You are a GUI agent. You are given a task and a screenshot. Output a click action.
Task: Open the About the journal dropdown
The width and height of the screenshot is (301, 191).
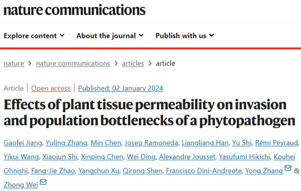tap(110, 36)
